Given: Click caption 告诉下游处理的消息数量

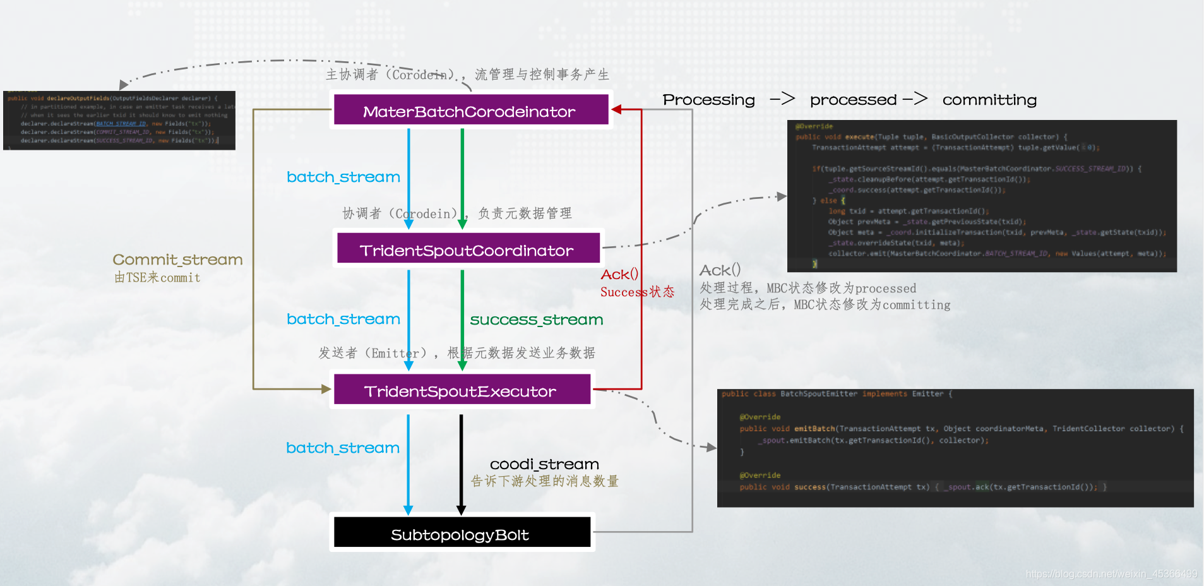Looking at the screenshot, I should [x=545, y=481].
